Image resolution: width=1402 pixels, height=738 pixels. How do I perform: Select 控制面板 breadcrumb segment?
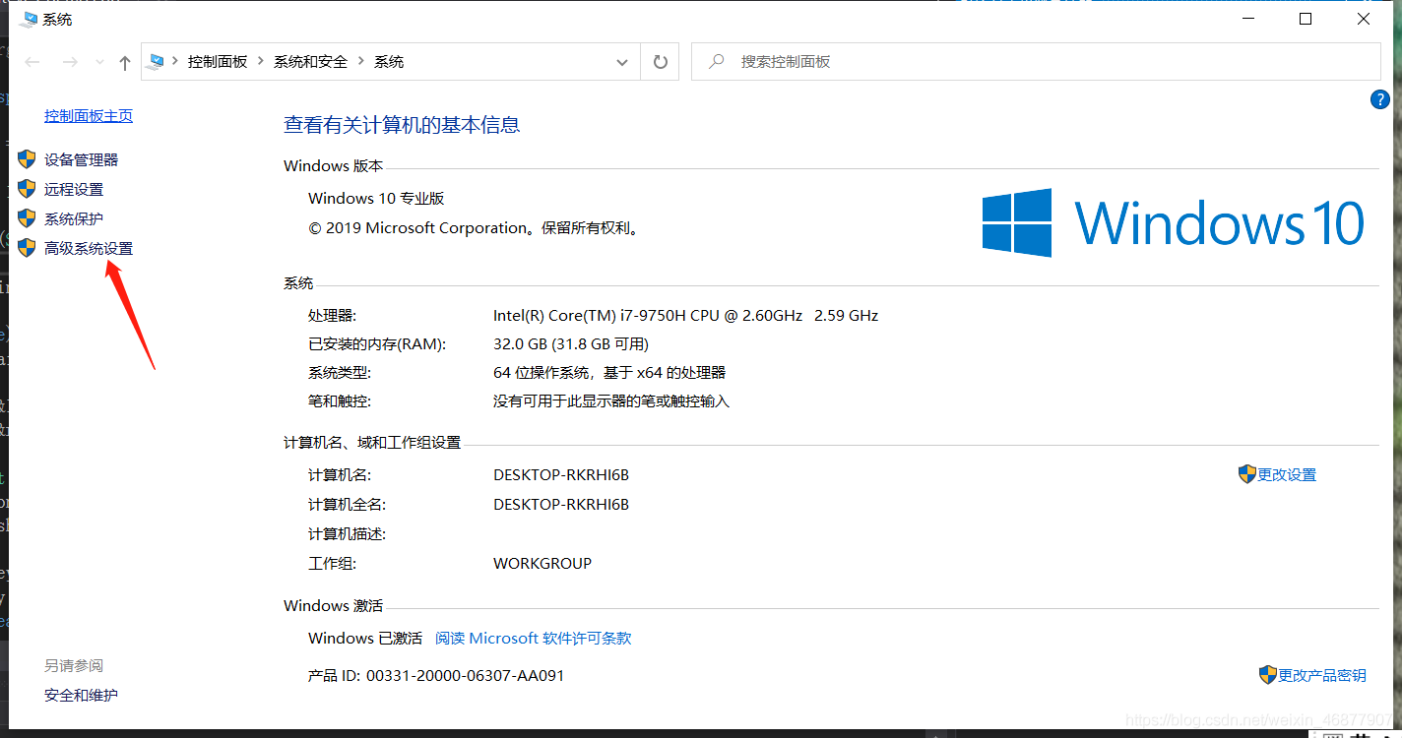tap(218, 61)
